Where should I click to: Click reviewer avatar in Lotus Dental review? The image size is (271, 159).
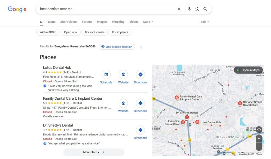(44, 86)
